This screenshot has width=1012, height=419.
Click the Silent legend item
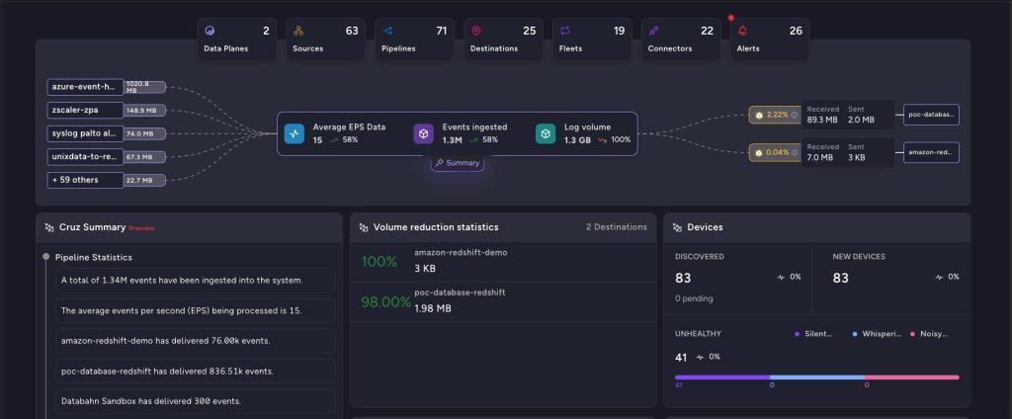tap(814, 334)
